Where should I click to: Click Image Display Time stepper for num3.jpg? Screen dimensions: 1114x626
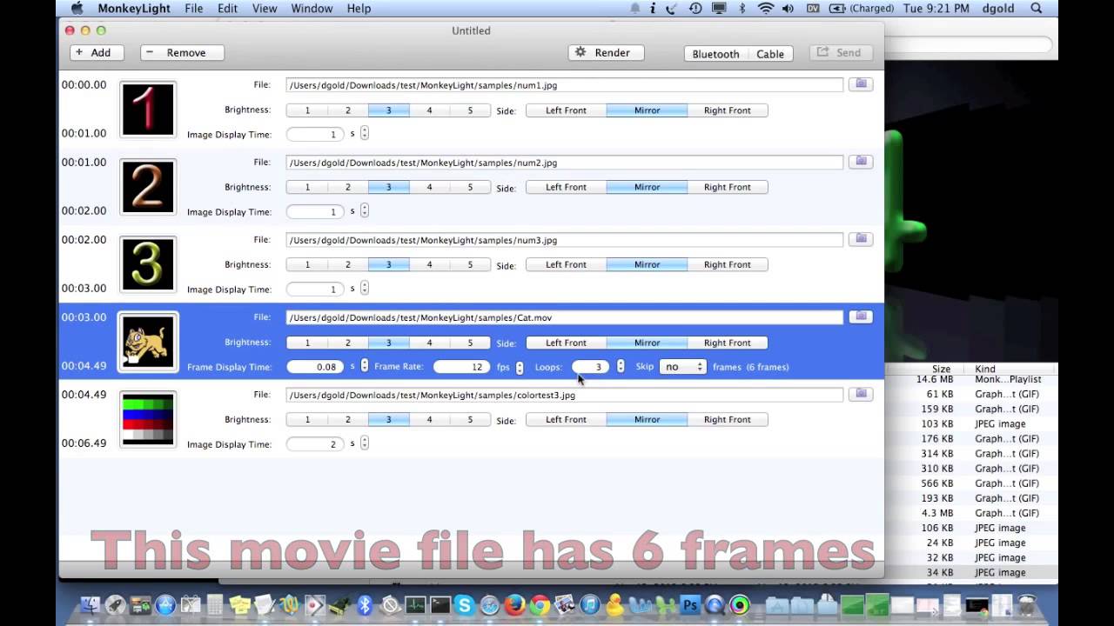pos(365,288)
